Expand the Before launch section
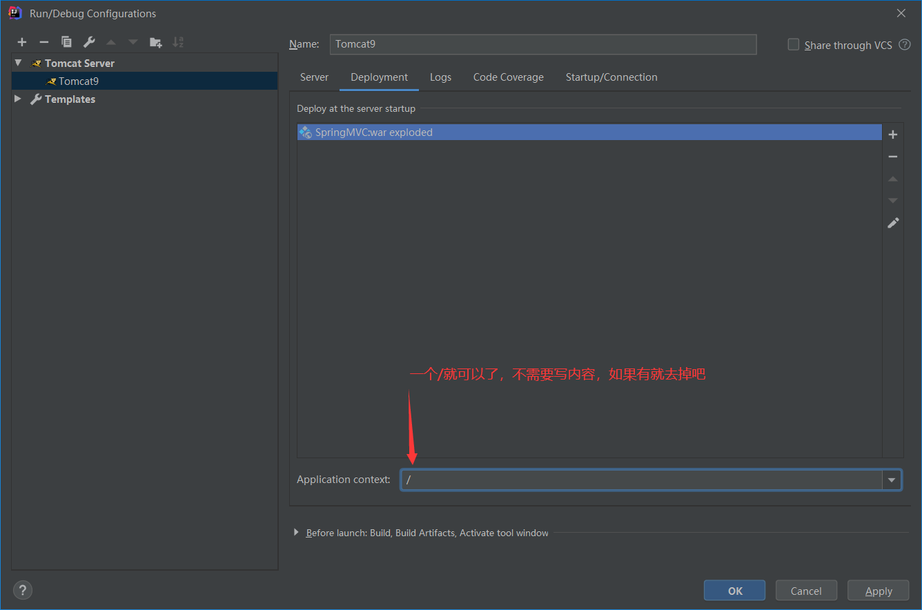The height and width of the screenshot is (610, 922). click(297, 533)
